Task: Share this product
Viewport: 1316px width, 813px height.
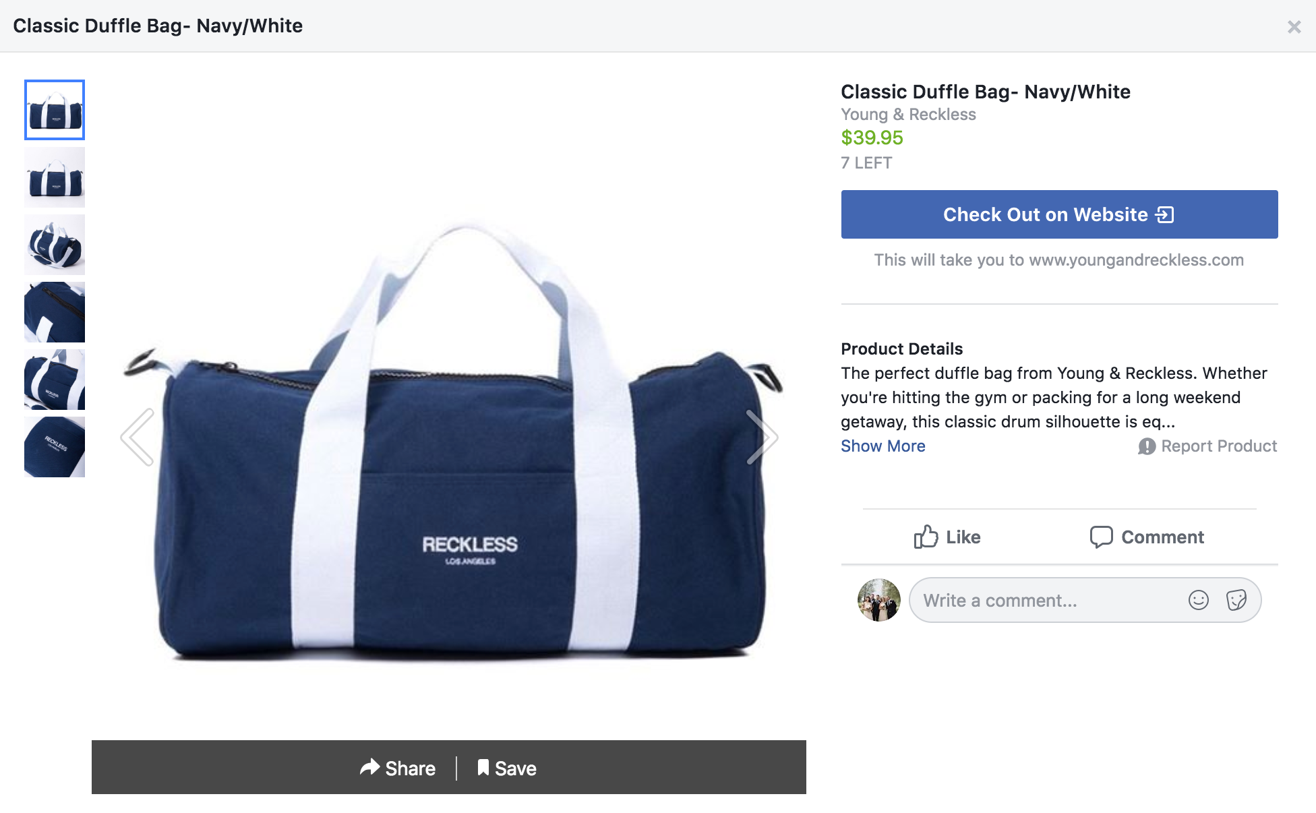Action: tap(398, 768)
